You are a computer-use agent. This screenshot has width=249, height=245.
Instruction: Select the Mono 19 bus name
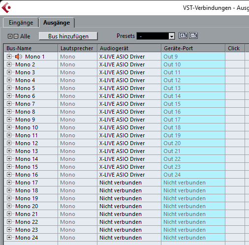click(27, 198)
